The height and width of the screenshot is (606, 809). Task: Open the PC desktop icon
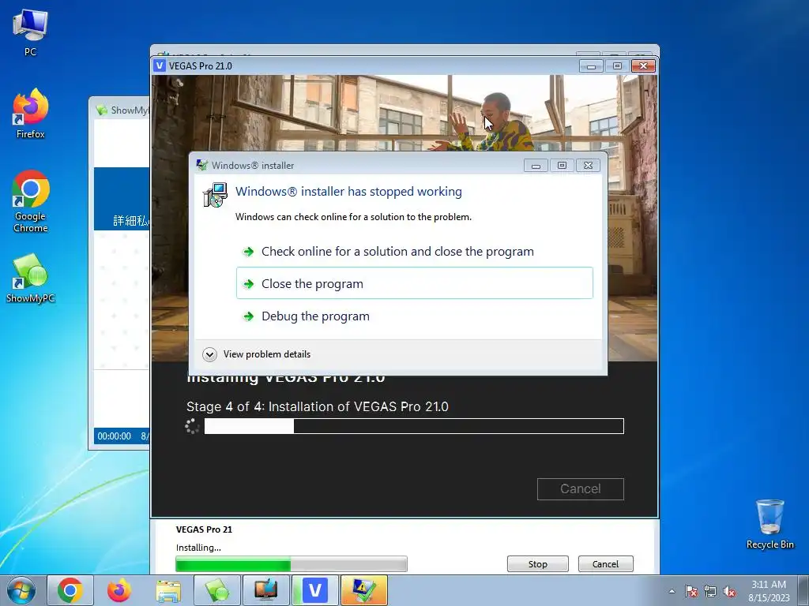pyautogui.click(x=30, y=32)
